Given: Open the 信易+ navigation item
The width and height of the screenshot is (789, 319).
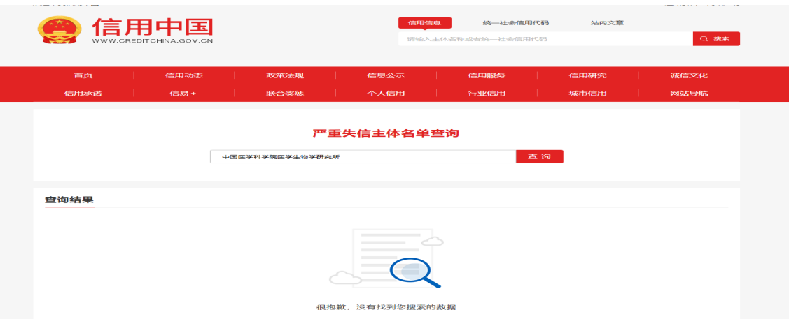Looking at the screenshot, I should (183, 94).
